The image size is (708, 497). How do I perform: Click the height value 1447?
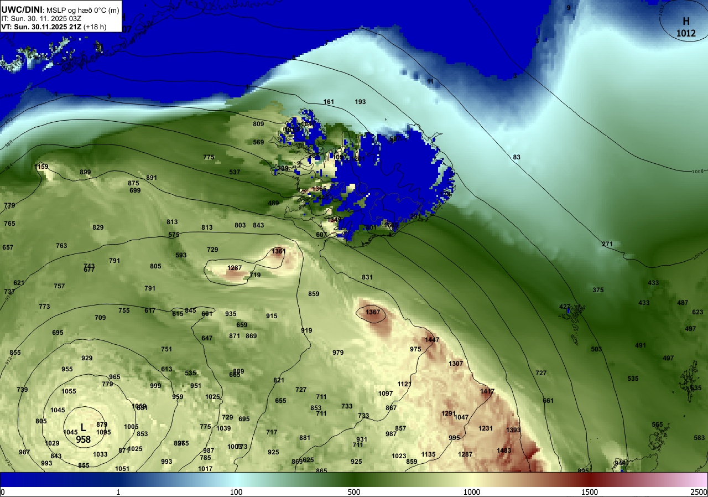[x=432, y=339]
